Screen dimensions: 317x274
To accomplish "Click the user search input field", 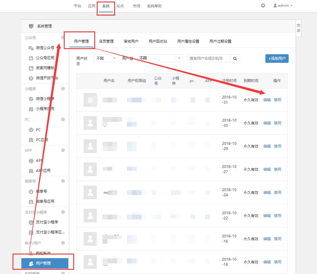I will pos(209,58).
